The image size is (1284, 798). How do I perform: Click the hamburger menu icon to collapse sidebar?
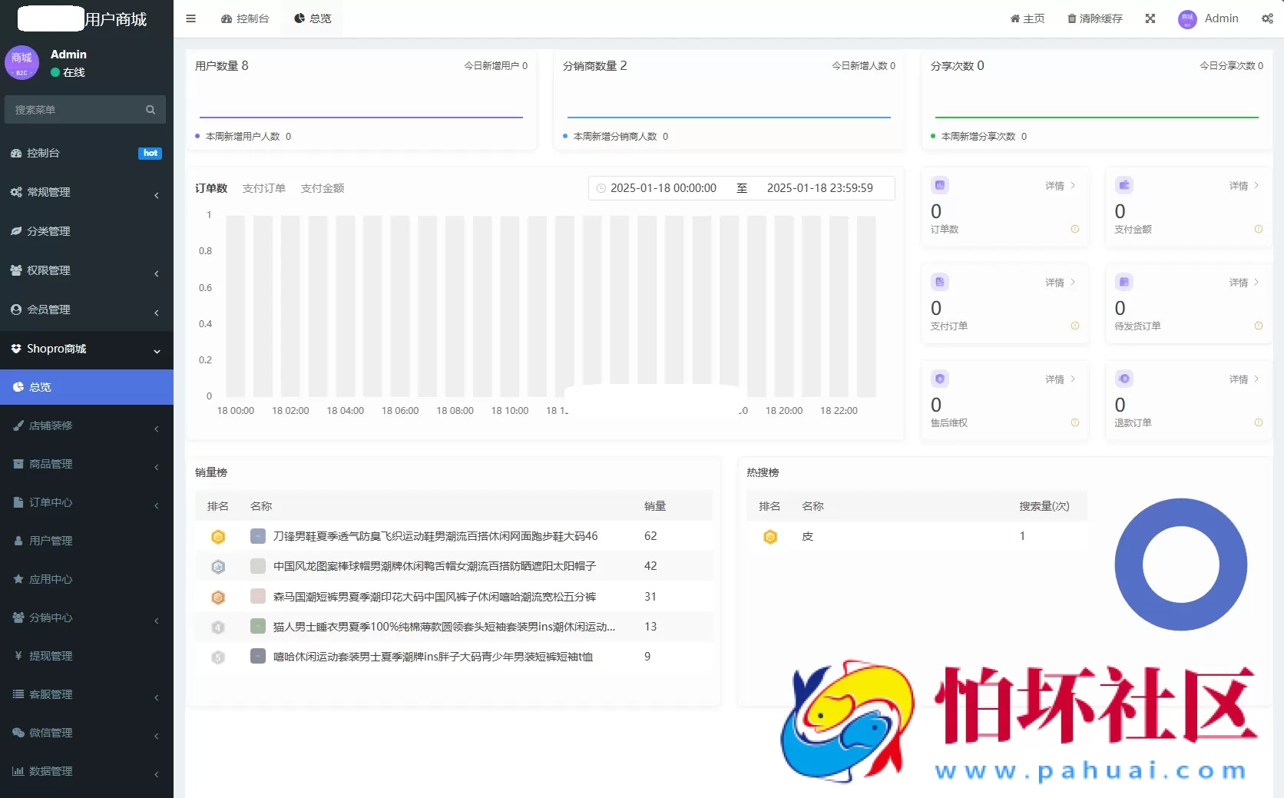[190, 18]
